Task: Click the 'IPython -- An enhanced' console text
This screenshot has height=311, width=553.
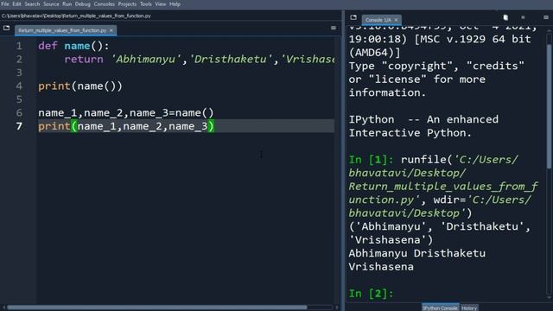Action: pos(423,119)
